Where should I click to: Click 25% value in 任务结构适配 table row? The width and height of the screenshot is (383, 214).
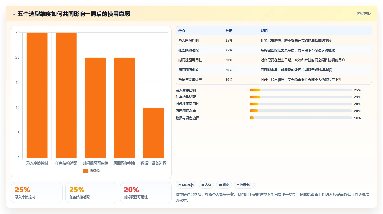click(229, 50)
